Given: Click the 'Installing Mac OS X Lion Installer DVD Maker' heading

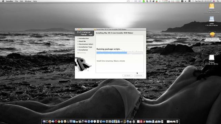Looking at the screenshot, I should [x=114, y=33].
